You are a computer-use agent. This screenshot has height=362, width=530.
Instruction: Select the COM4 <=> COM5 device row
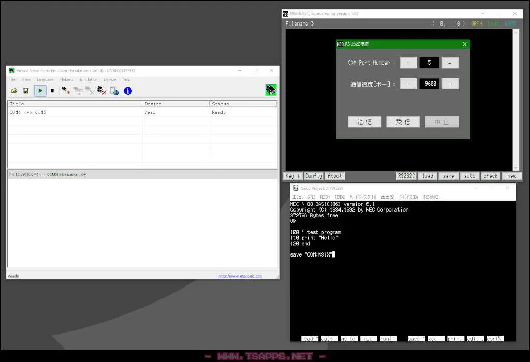coord(142,112)
